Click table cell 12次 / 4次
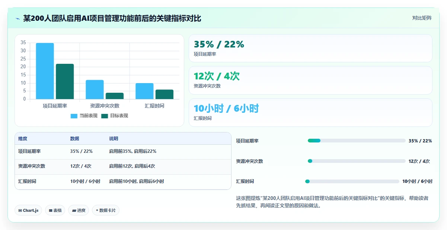This screenshot has width=447, height=230. [x=81, y=166]
